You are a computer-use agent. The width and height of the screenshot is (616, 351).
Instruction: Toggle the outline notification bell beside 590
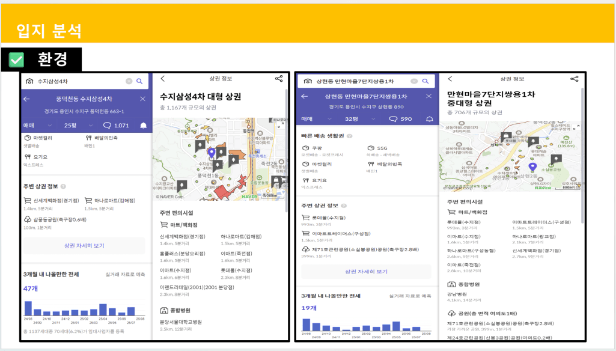coord(429,119)
